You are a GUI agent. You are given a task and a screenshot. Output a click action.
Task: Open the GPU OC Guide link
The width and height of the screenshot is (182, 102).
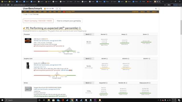click(65, 70)
